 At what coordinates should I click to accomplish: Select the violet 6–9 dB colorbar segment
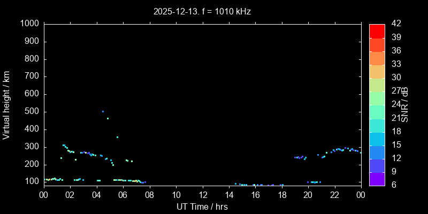point(377,179)
